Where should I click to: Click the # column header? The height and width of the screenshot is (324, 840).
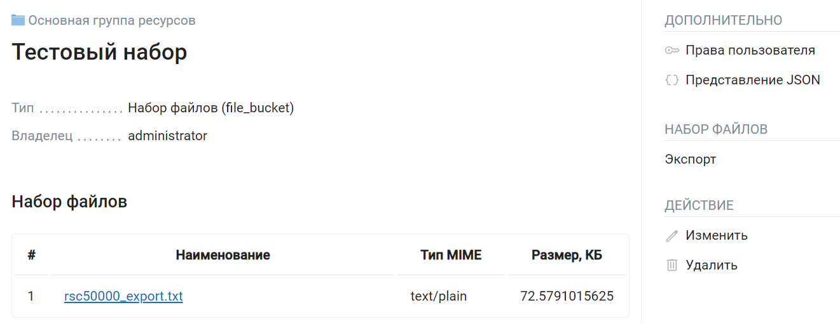[x=31, y=255]
